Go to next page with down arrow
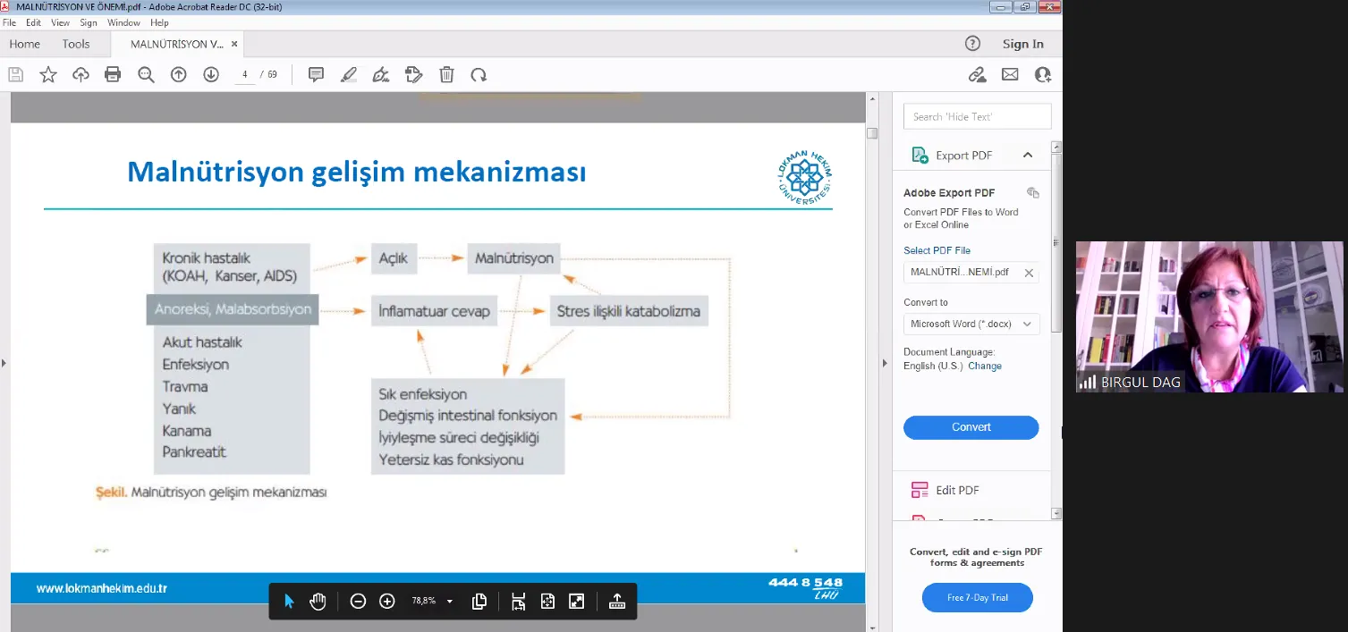Screen dimensions: 1348x632 211,75
